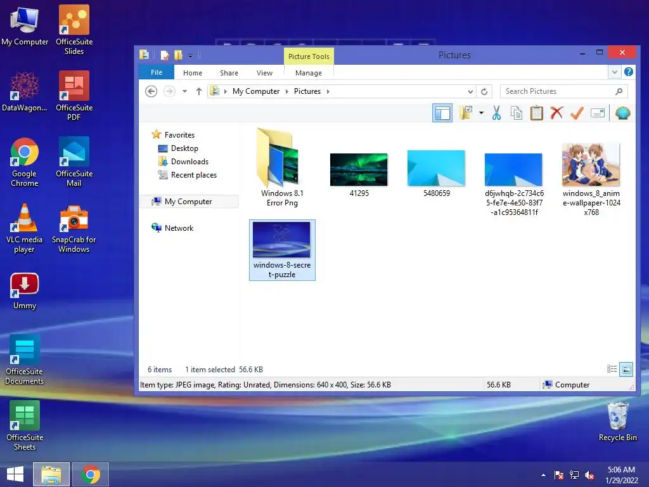Paste from clipboard toolbar icon
Viewport: 649px width, 487px height.
click(x=536, y=113)
